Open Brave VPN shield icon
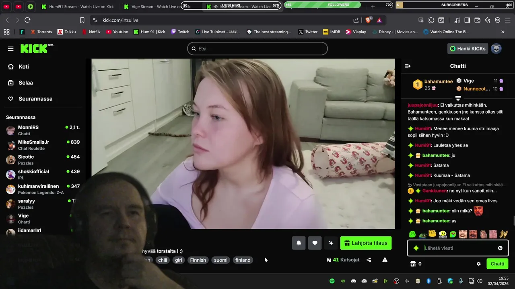Screen dimensions: 515x289 [x=498, y=20]
